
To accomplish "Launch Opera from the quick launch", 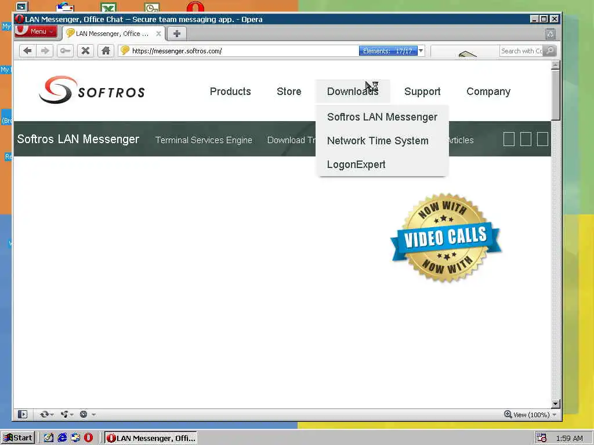I will [88, 438].
